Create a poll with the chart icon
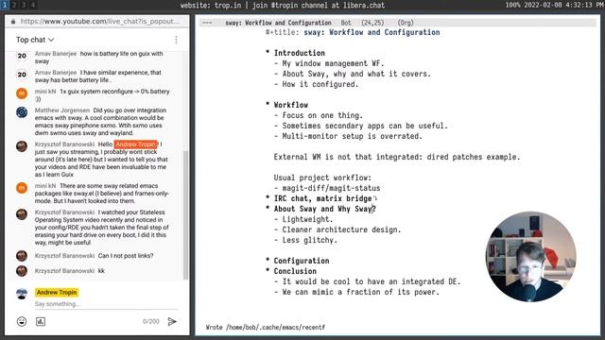 [x=41, y=321]
